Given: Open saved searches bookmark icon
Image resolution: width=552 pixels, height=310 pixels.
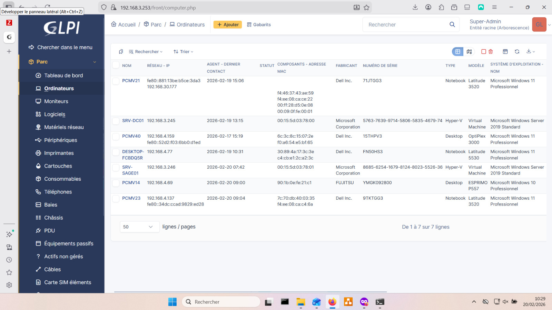Looking at the screenshot, I should pyautogui.click(x=121, y=52).
